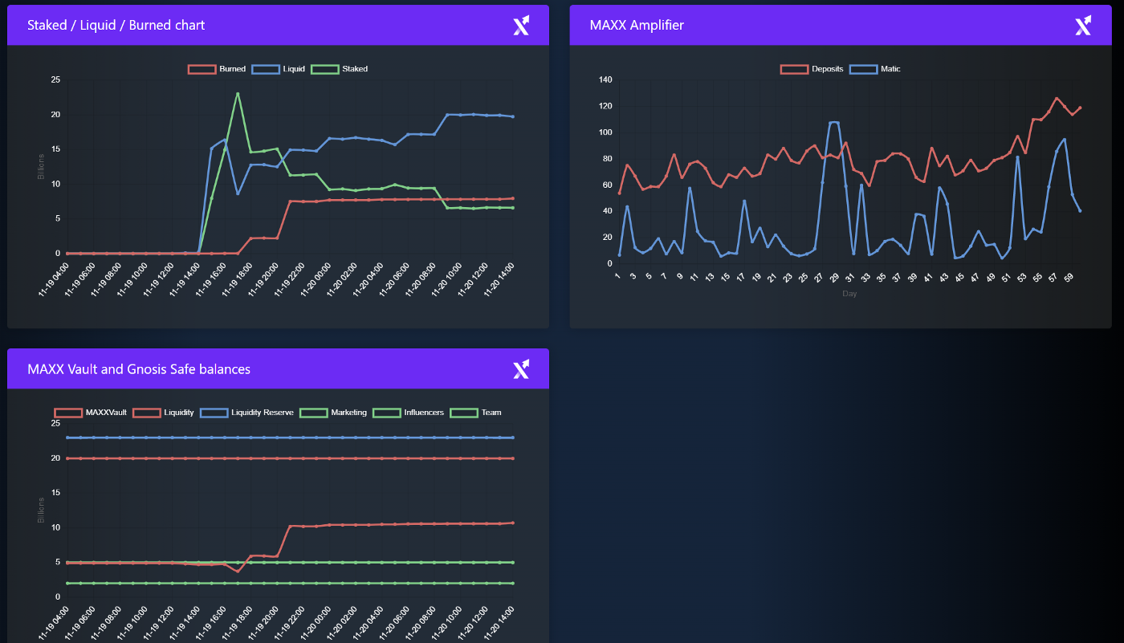The width and height of the screenshot is (1124, 643).
Task: Click MAXX logo icon in Vault balances header
Action: pos(521,369)
